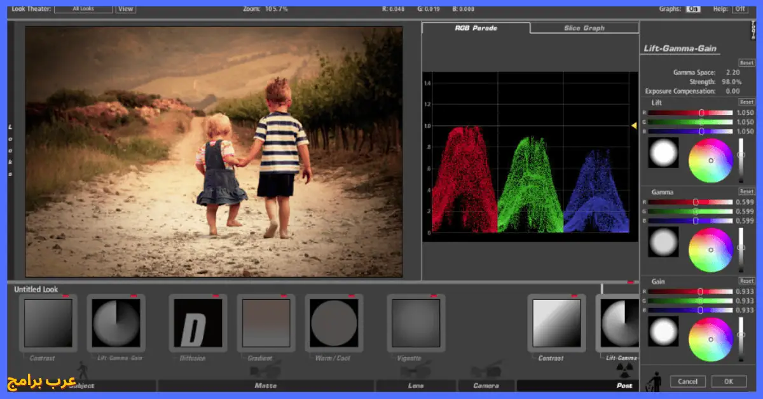The height and width of the screenshot is (399, 763).
Task: Click the Cancel button
Action: [x=688, y=381]
